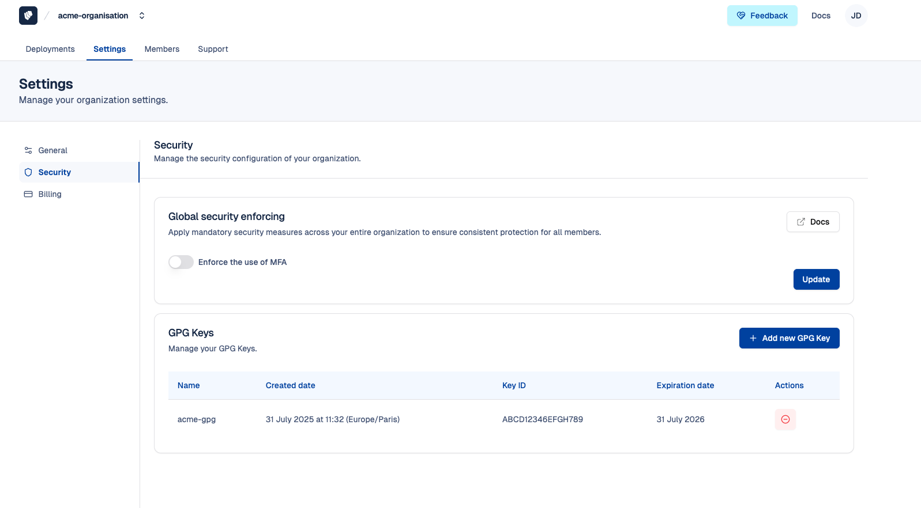Click the Feedback button
The height and width of the screenshot is (508, 921).
[x=762, y=16]
